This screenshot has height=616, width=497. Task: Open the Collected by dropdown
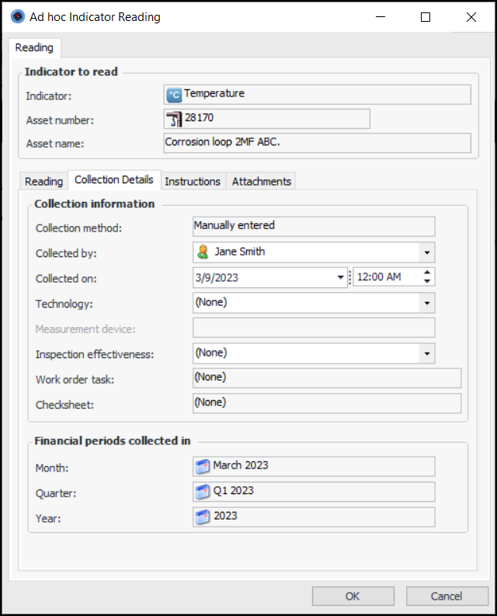point(426,252)
